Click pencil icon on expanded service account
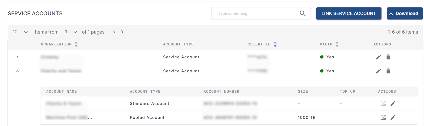424x126 pixels. 378,71
